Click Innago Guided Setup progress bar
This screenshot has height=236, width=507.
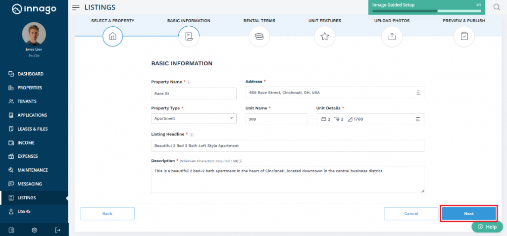pos(426,11)
